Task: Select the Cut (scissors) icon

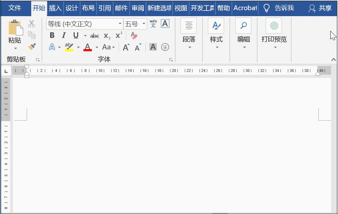Action: [x=32, y=23]
